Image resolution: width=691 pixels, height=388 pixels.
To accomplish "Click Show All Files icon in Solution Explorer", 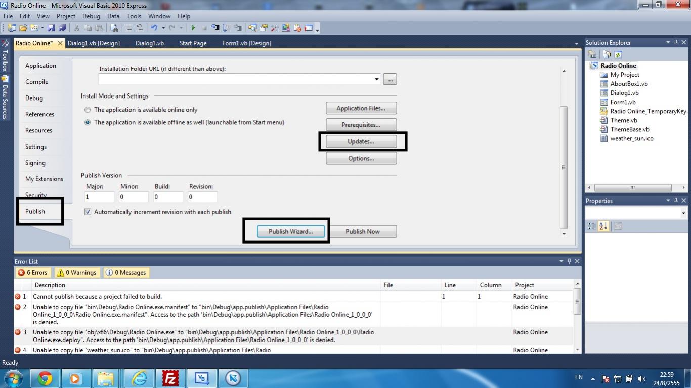I will [x=607, y=54].
